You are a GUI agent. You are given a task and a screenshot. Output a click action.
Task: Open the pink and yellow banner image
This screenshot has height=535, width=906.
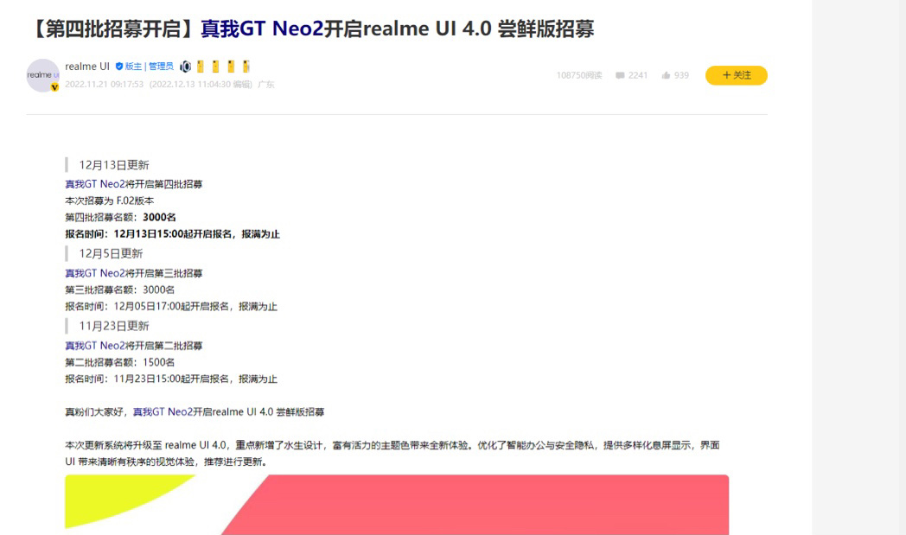tap(397, 505)
